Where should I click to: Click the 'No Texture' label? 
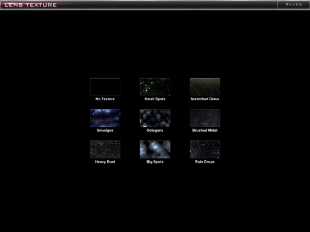click(x=105, y=99)
